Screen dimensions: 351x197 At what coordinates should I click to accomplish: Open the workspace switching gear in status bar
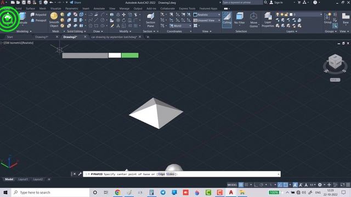320,185
